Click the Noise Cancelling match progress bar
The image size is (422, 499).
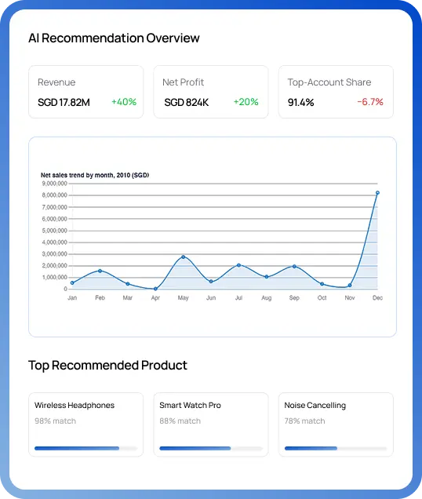(336, 449)
